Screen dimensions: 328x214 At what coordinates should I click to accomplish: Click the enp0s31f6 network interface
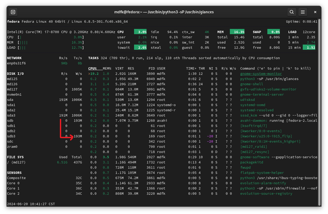tap(16, 63)
